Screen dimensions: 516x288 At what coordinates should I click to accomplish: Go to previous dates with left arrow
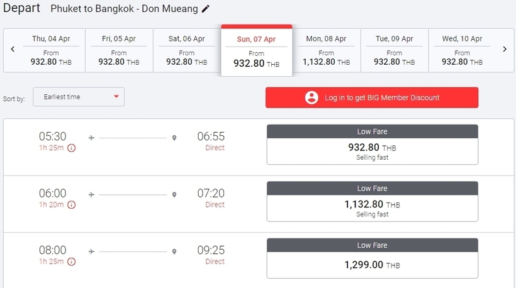[13, 49]
